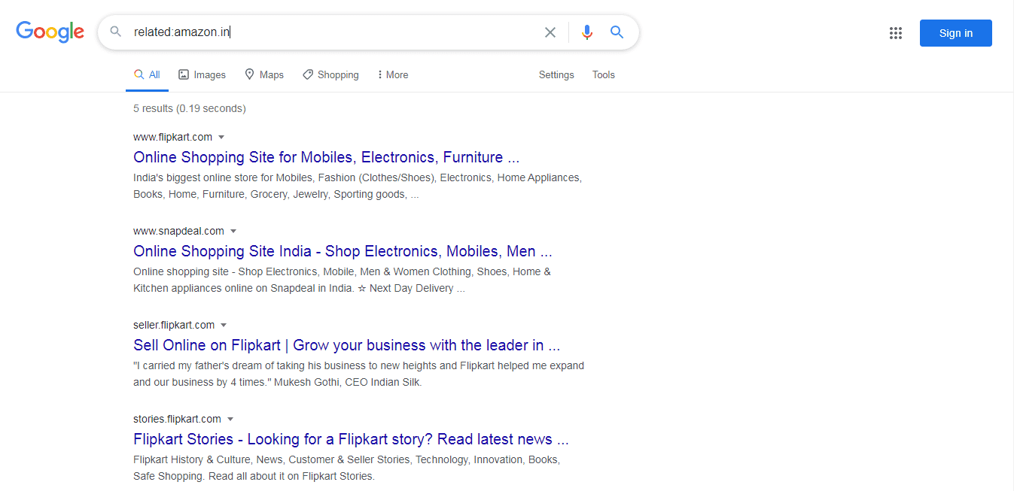Click the Shopping tag icon
The width and height of the screenshot is (1014, 491).
pyautogui.click(x=307, y=74)
